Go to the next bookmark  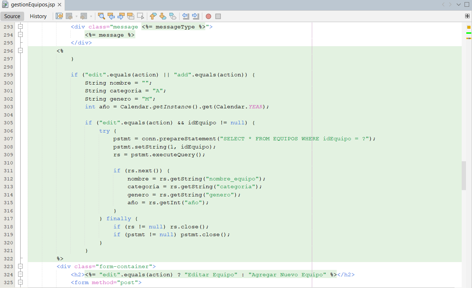coord(163,16)
